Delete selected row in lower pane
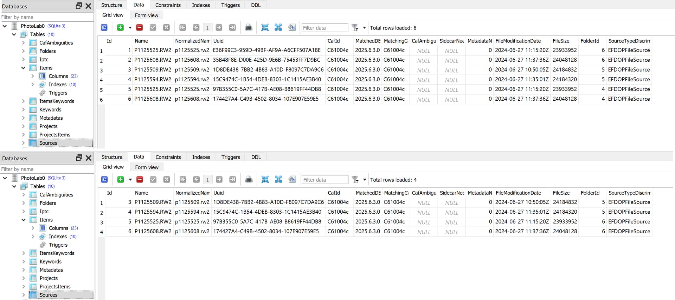The height and width of the screenshot is (300, 675). (x=140, y=180)
